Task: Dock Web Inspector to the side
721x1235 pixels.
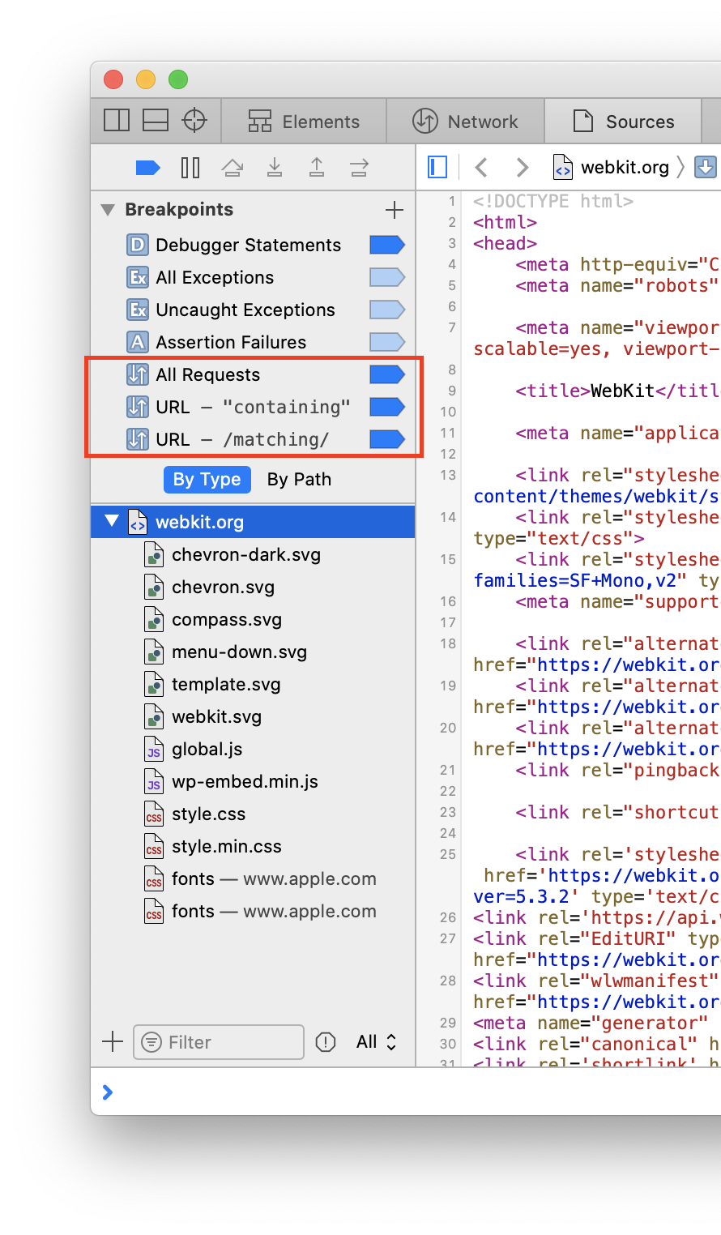Action: [x=117, y=121]
